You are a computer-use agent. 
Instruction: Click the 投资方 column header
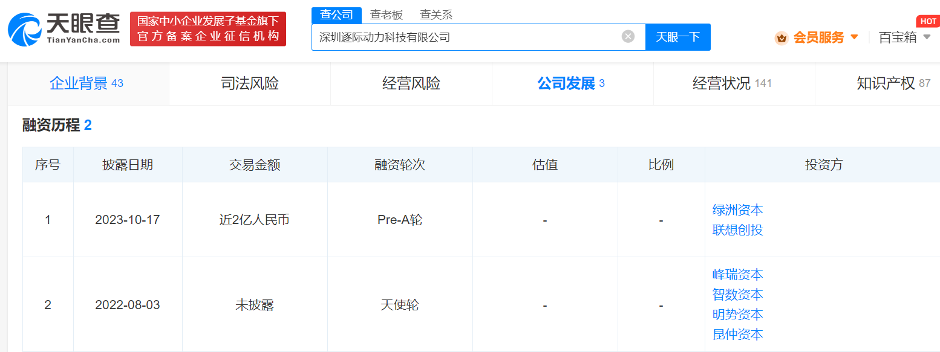click(823, 165)
